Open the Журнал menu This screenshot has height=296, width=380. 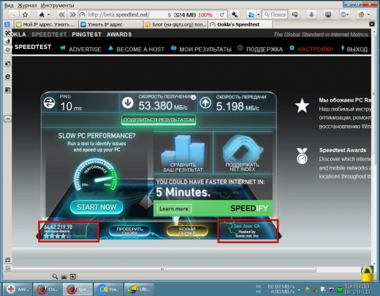pyautogui.click(x=27, y=6)
